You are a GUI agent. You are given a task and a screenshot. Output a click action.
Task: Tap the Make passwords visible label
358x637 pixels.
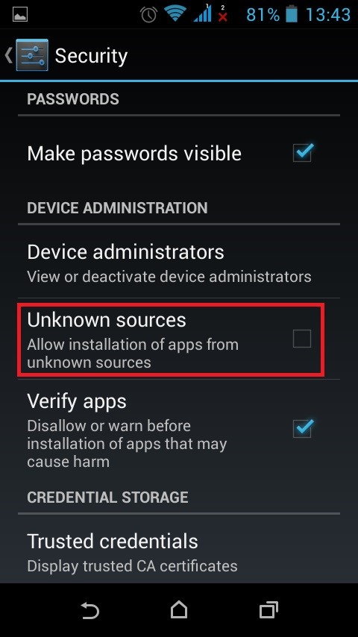coord(134,154)
